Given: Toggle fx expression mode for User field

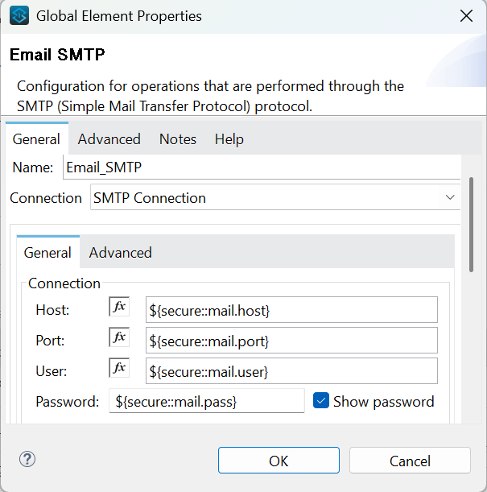Looking at the screenshot, I should [119, 368].
